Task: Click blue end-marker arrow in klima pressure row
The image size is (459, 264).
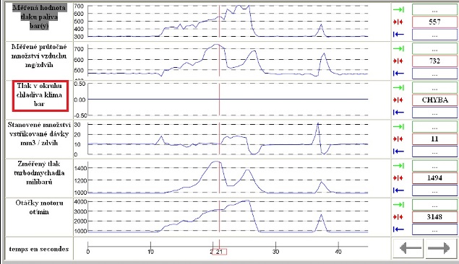Action: coord(398,113)
